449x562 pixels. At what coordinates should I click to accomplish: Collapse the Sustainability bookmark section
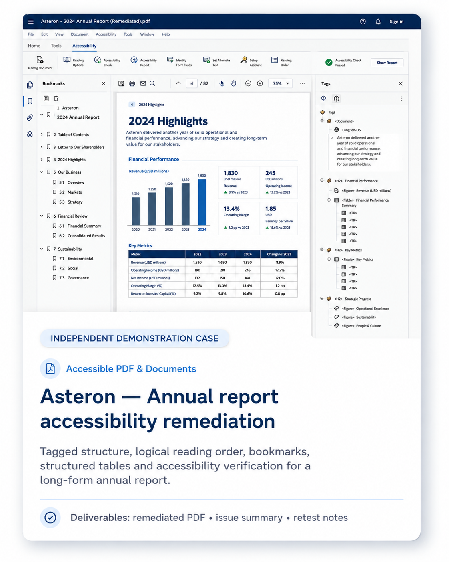click(42, 249)
